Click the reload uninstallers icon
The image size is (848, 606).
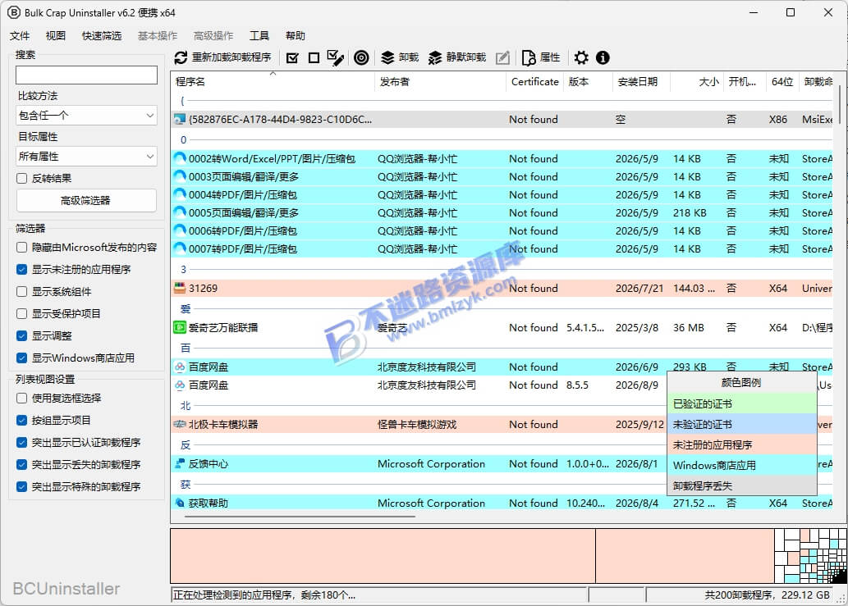(181, 57)
